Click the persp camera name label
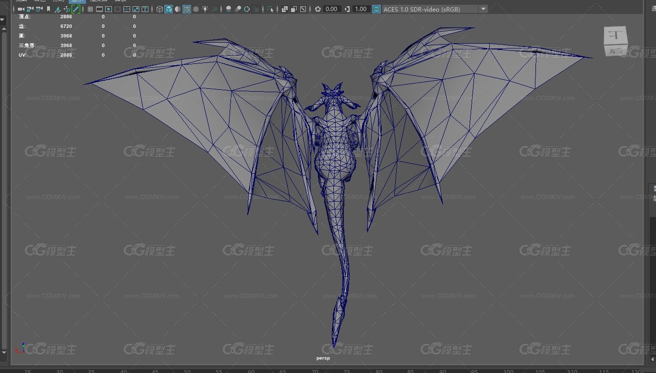656x373 pixels. (323, 358)
